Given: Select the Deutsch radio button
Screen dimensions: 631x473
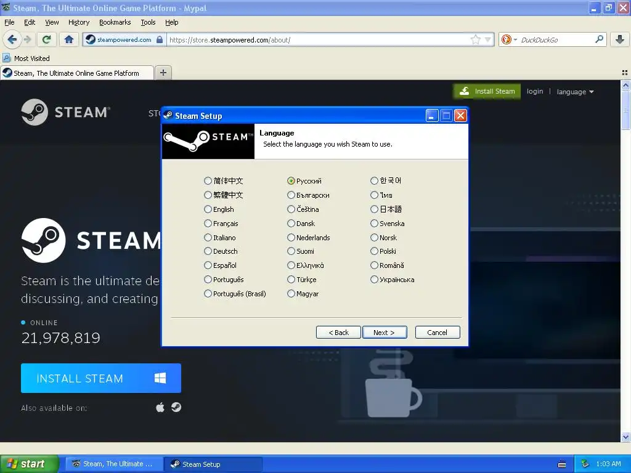Looking at the screenshot, I should pos(208,251).
